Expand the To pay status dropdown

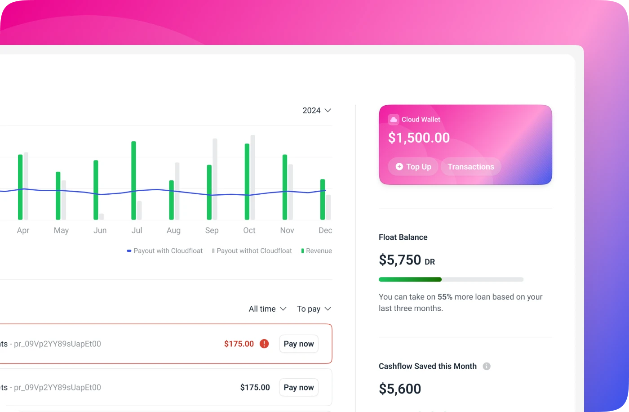coord(314,309)
